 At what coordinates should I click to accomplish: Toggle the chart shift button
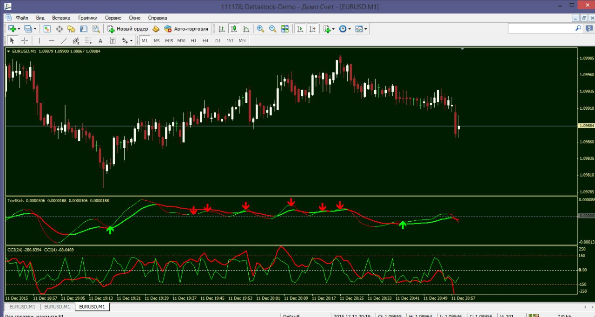click(312, 29)
